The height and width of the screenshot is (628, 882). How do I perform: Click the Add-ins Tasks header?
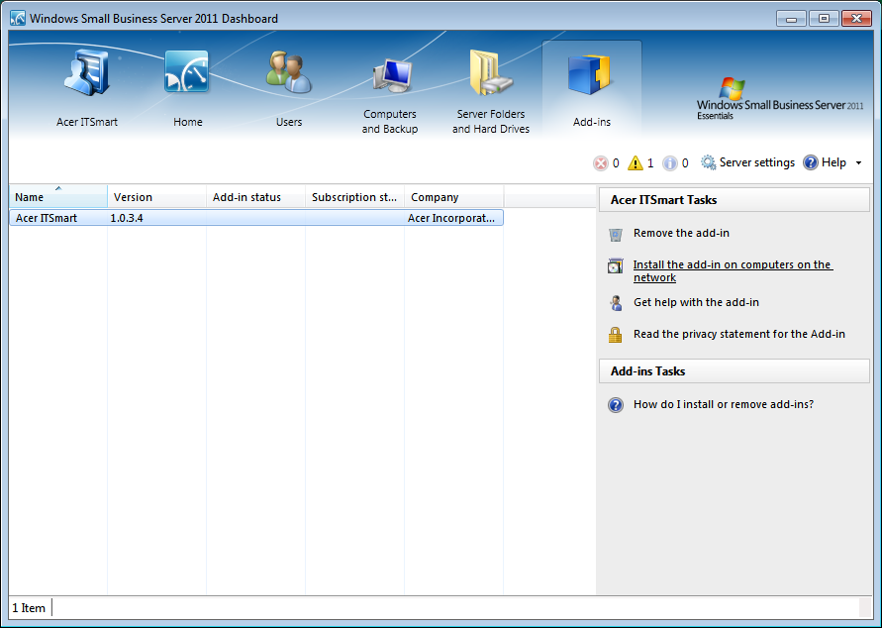point(735,370)
